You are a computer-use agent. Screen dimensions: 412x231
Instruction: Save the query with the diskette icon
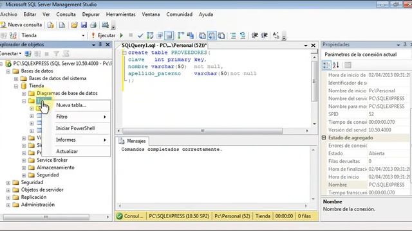[84, 25]
